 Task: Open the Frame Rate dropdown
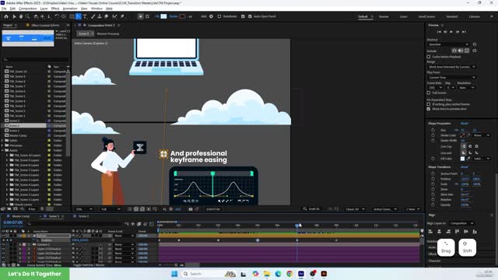[x=436, y=88]
